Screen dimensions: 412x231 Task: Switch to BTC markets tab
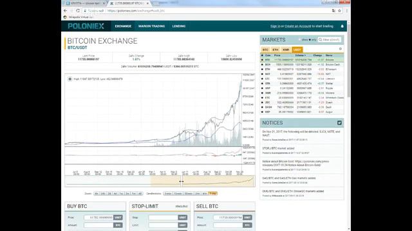pos(265,49)
